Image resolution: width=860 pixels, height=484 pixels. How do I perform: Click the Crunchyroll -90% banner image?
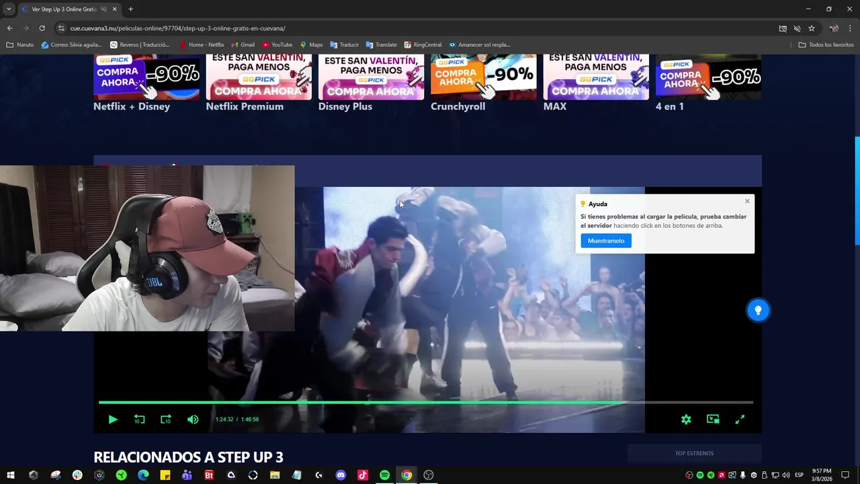pos(484,77)
